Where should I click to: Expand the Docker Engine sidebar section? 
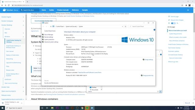pos(23,17)
